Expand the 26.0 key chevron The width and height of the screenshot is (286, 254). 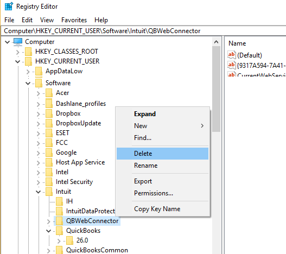point(59,241)
